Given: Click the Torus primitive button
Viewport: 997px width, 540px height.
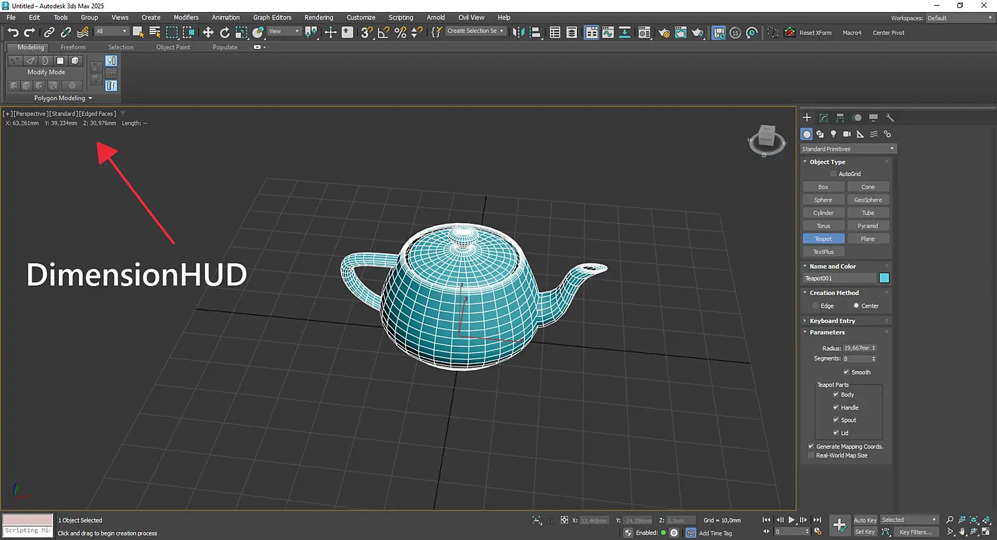Looking at the screenshot, I should coord(823,226).
